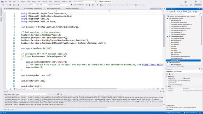The height and width of the screenshot is (114, 203).
Task: Expand the Shared folder node
Action: pos(169,50)
